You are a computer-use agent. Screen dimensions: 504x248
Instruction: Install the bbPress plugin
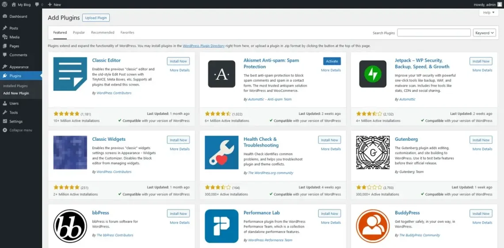pos(179,214)
